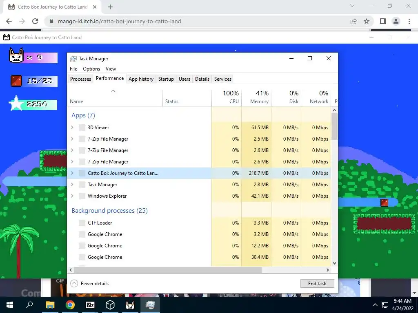Screen dimensions: 418x313
Task: Sort by Name column header
Action: [115, 97]
